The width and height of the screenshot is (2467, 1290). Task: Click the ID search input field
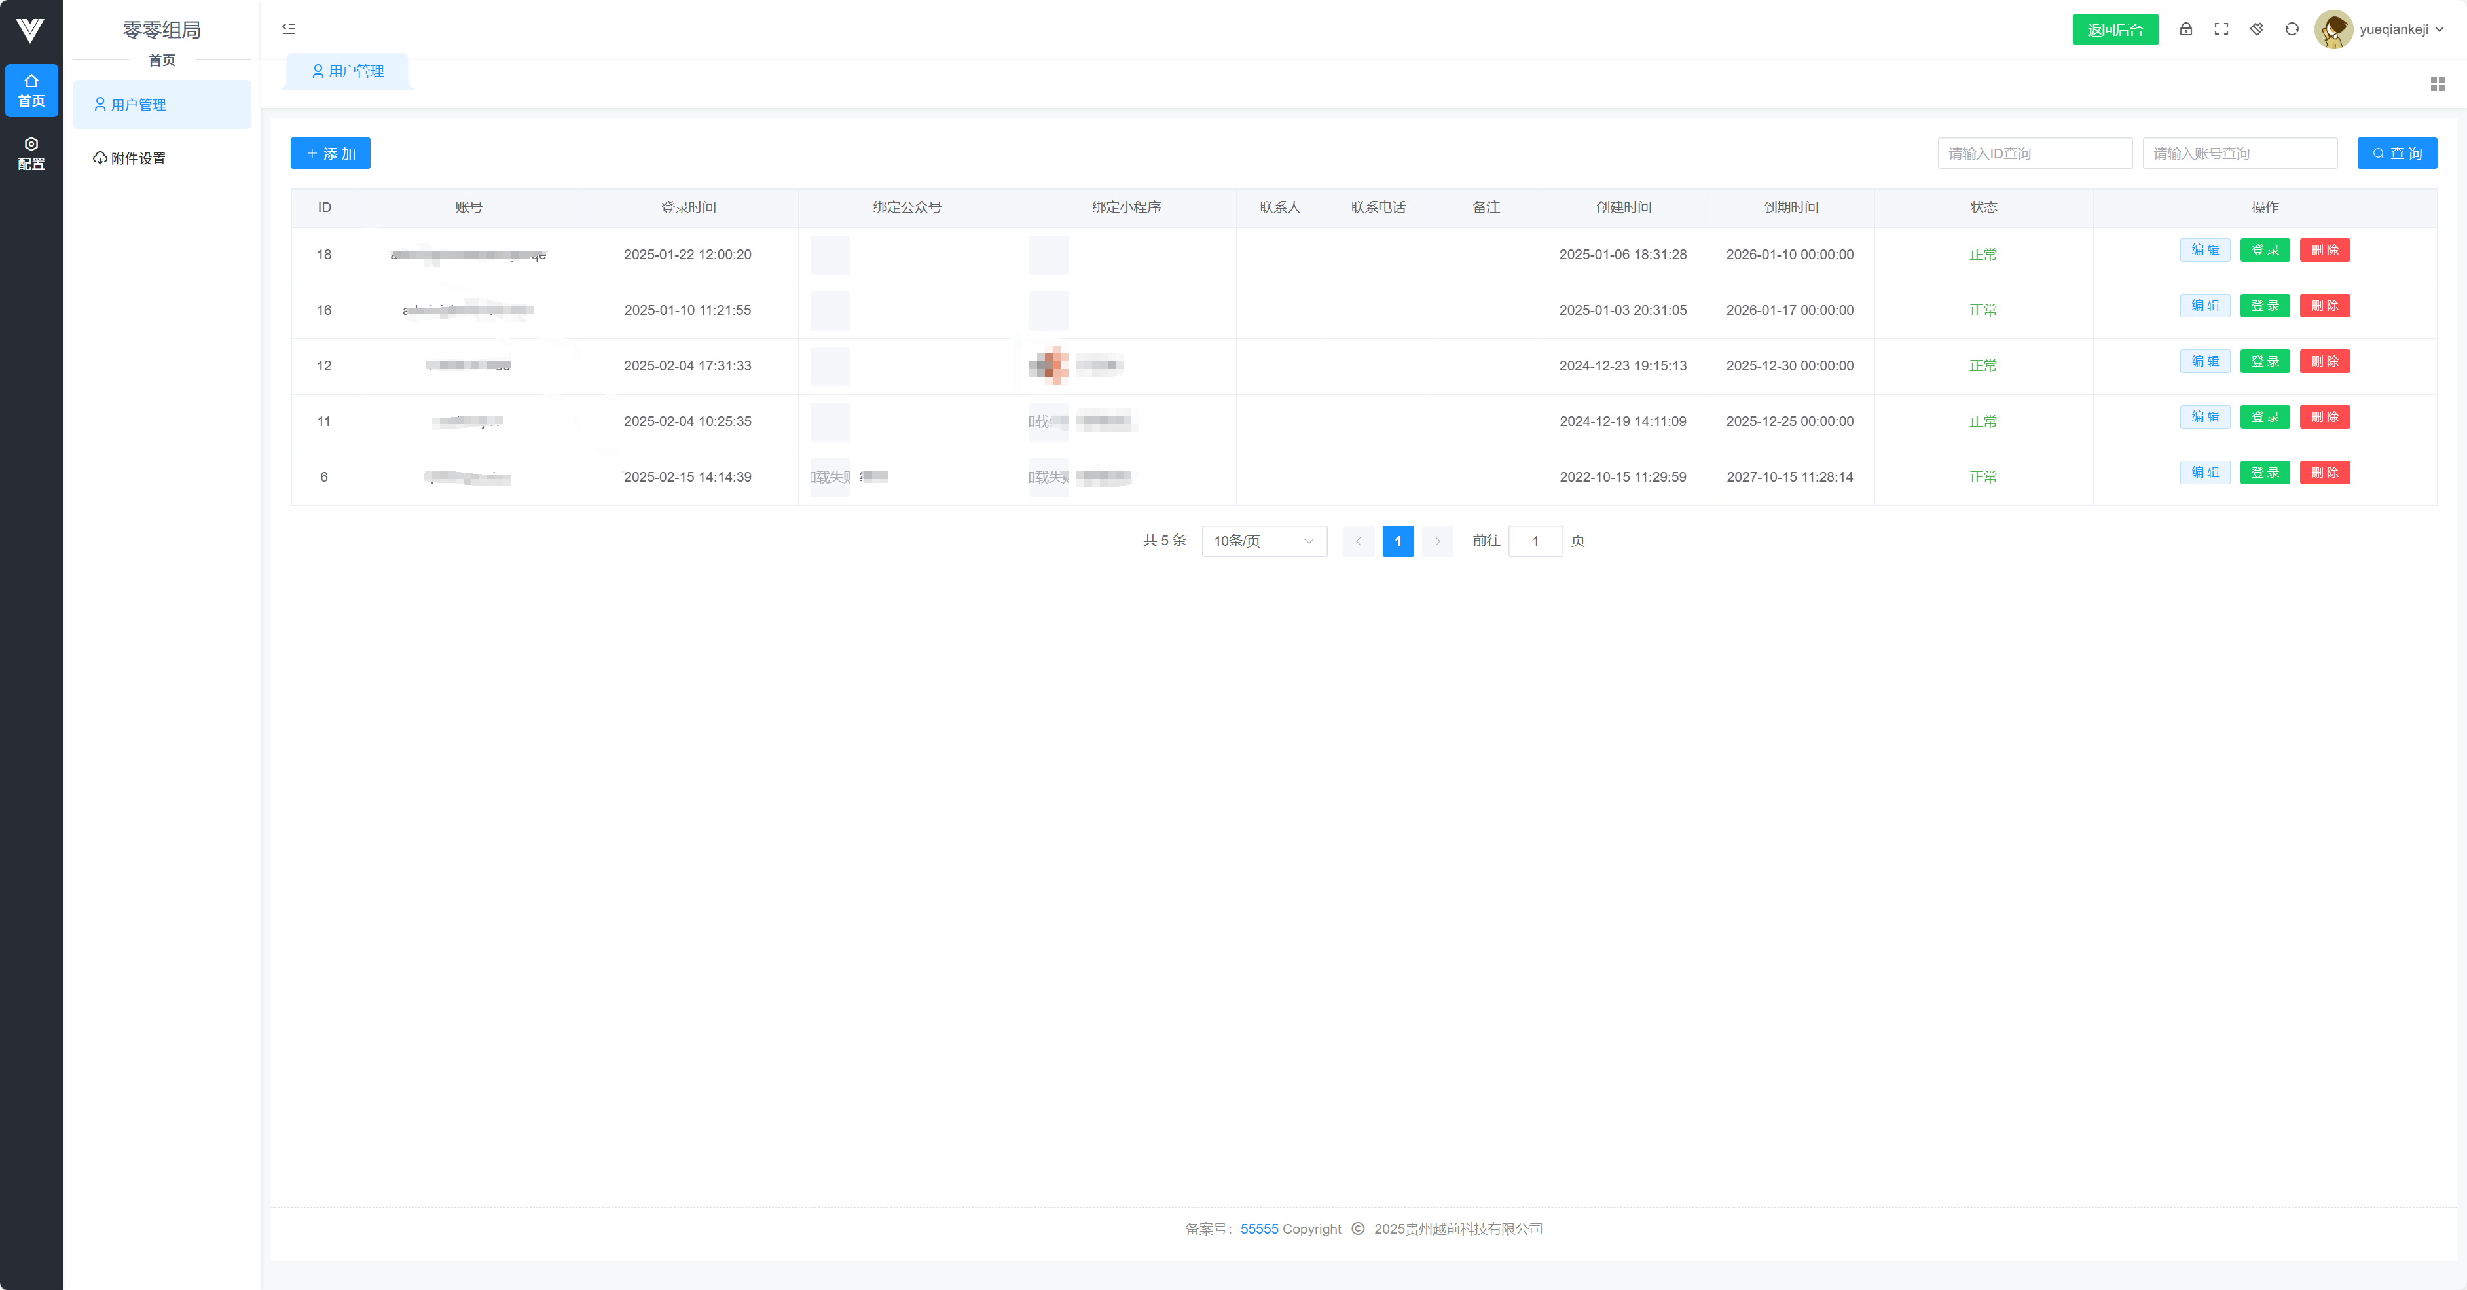pos(2034,153)
